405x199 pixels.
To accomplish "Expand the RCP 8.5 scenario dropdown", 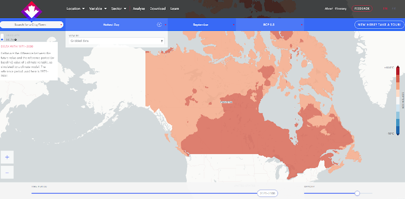I will tap(270, 25).
